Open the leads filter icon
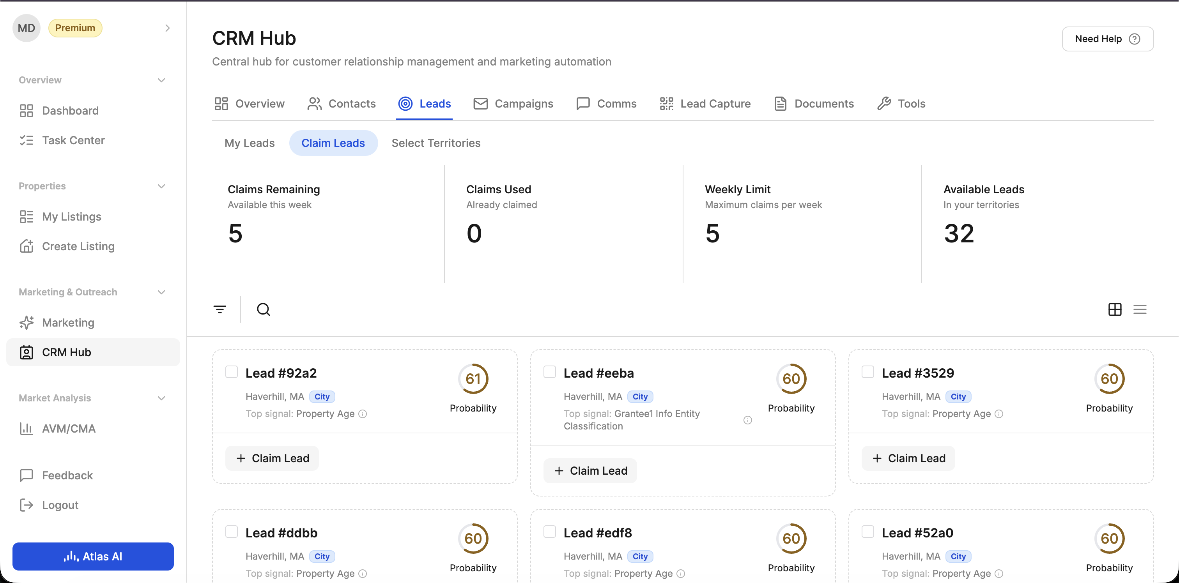 [220, 309]
